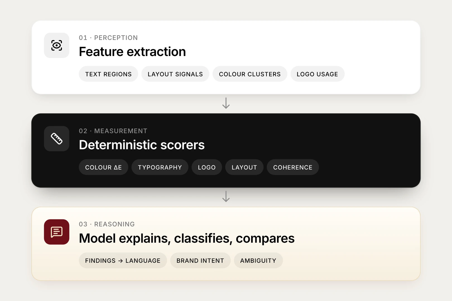Image resolution: width=452 pixels, height=301 pixels.
Task: Select the LAYOUT SIGNALS chip
Action: (x=175, y=74)
